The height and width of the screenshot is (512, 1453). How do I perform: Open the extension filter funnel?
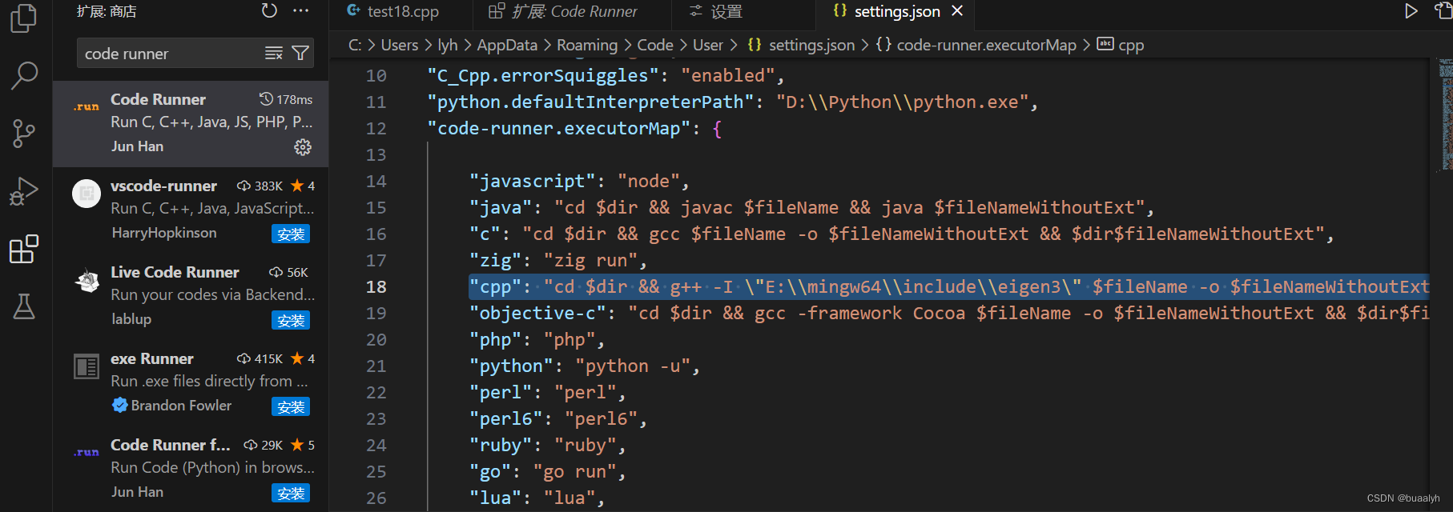coord(300,54)
